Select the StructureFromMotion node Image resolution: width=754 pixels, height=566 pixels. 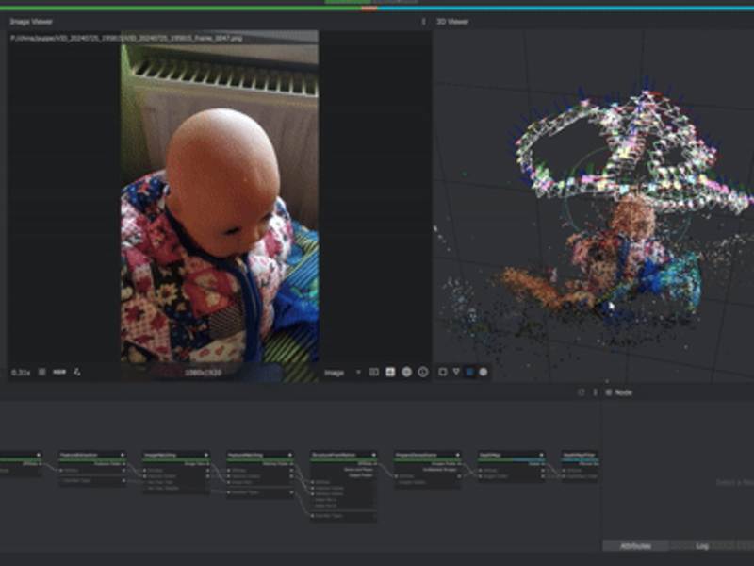pyautogui.click(x=344, y=486)
